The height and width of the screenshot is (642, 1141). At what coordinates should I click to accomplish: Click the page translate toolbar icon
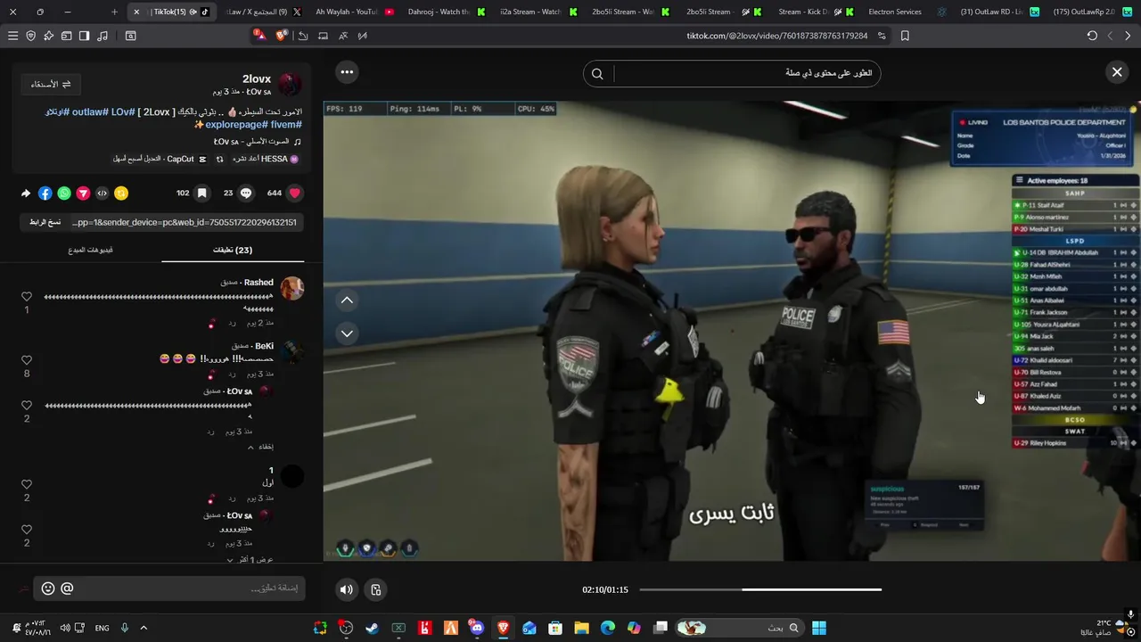(x=343, y=36)
